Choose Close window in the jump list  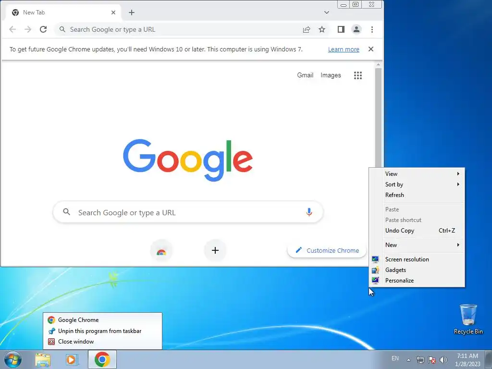pyautogui.click(x=103, y=342)
